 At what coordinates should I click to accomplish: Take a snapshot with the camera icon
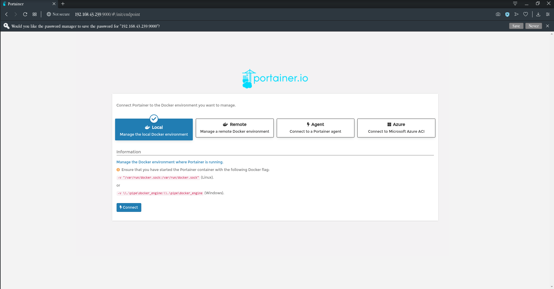pyautogui.click(x=498, y=14)
